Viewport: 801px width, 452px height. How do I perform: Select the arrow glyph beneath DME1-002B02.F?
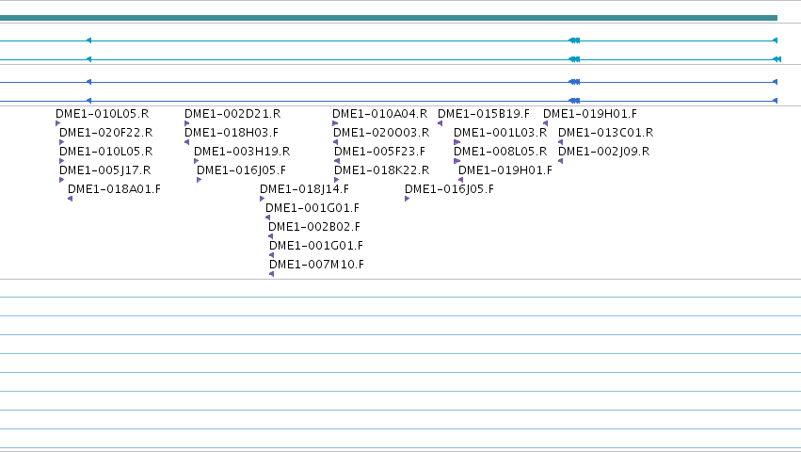(x=270, y=236)
